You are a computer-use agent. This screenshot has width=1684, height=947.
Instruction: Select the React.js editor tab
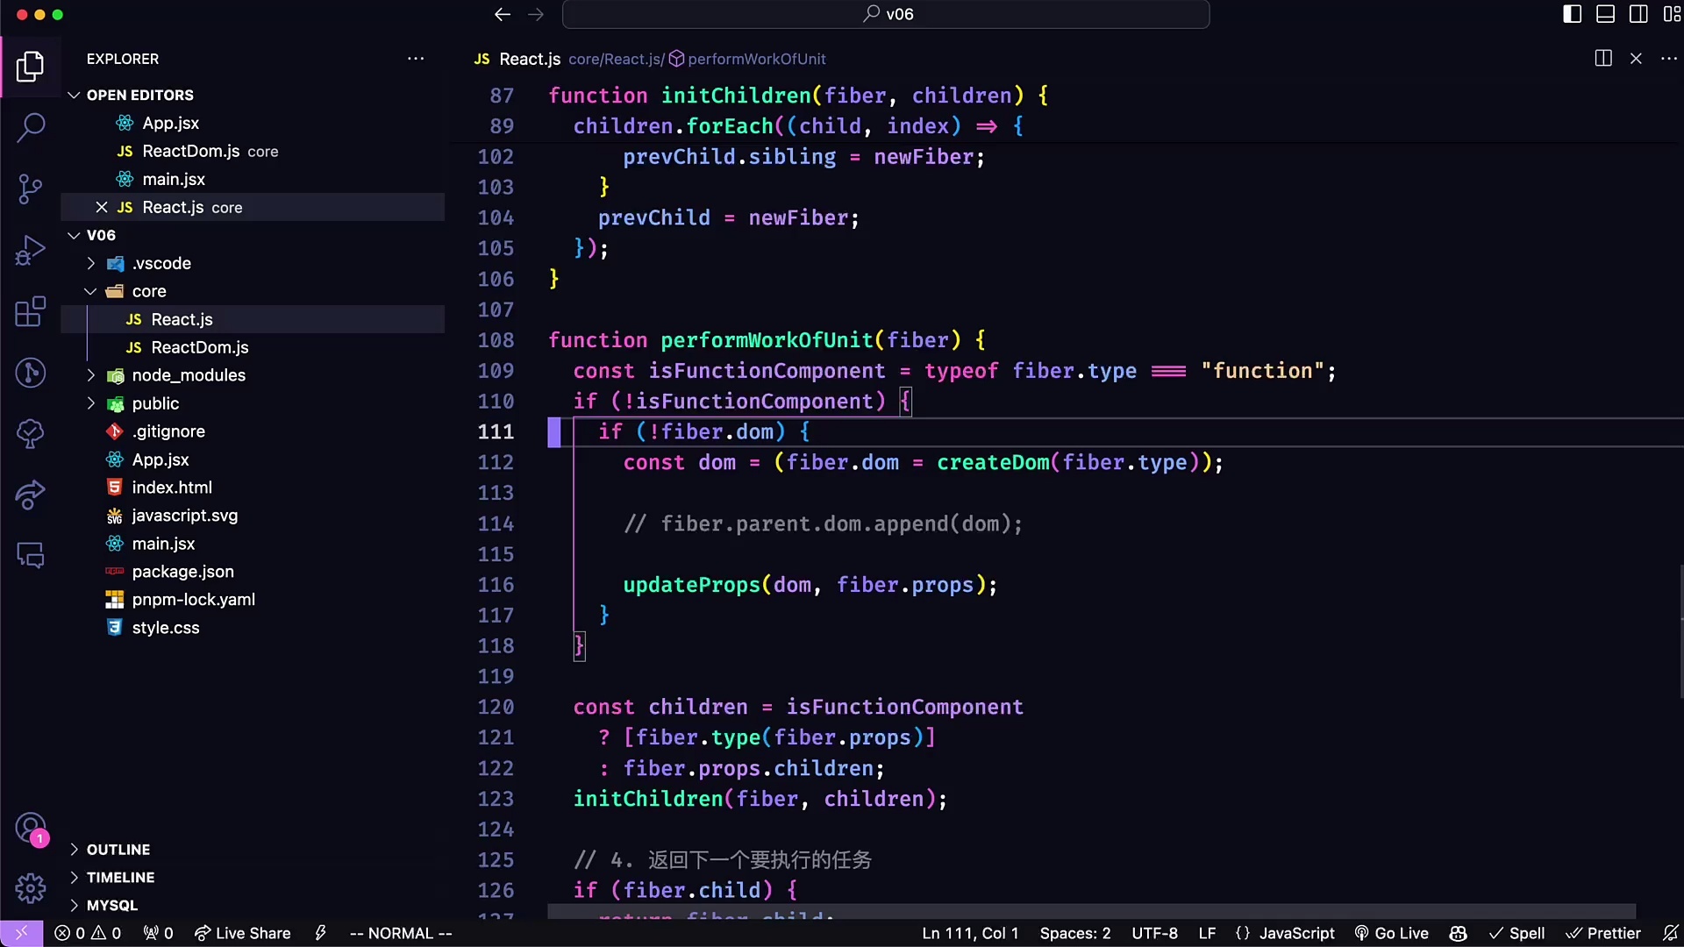coord(530,59)
